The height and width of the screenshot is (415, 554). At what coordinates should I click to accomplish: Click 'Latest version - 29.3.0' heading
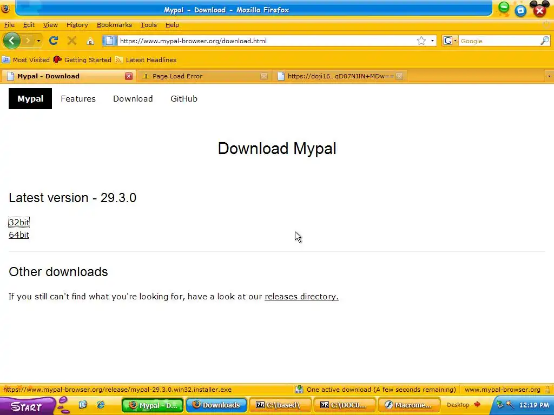click(x=72, y=198)
